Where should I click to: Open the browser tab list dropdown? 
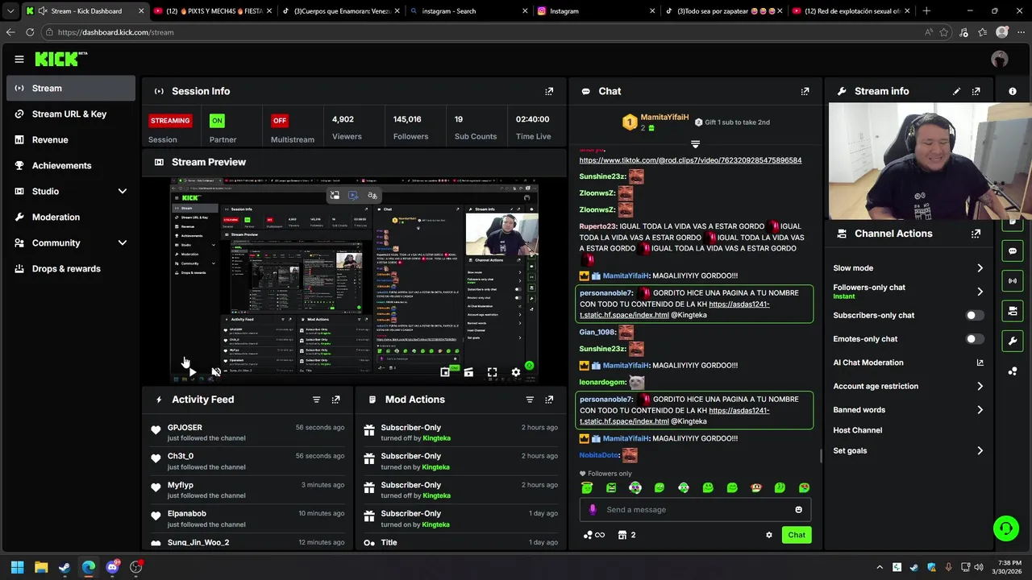(x=10, y=11)
